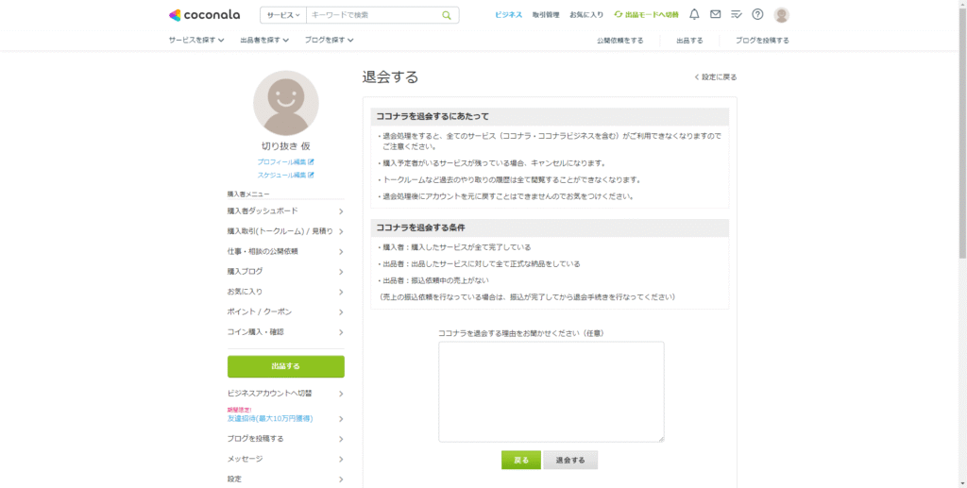Open the help question mark icon

758,15
